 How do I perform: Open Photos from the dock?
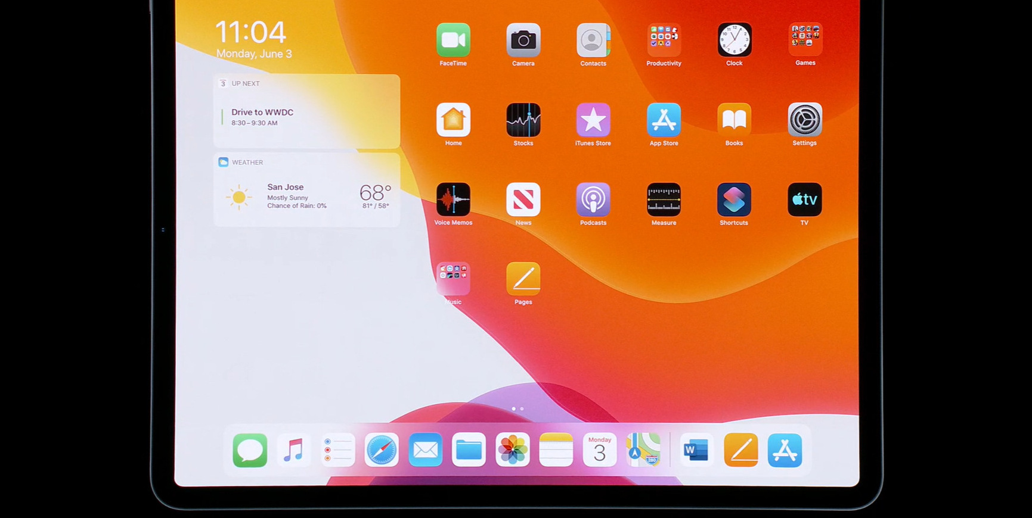[513, 450]
